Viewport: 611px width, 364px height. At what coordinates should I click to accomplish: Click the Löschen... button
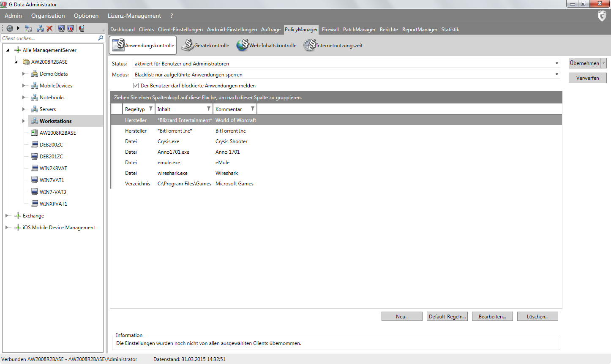click(537, 316)
